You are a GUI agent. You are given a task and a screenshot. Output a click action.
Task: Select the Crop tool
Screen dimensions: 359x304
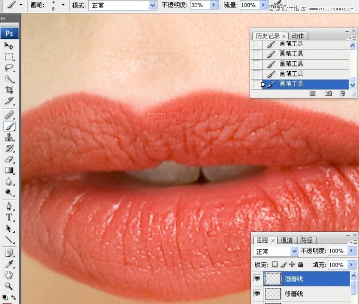point(9,90)
